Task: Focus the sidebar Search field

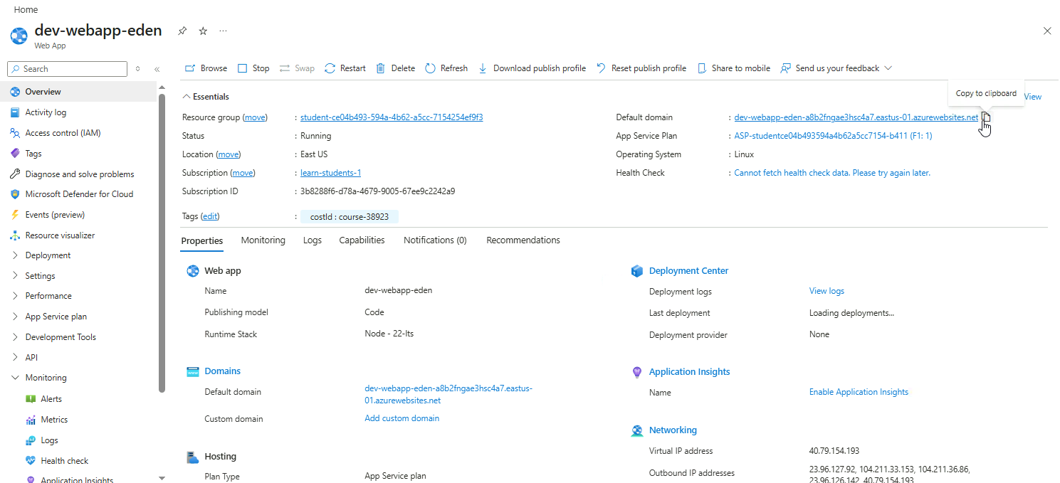Action: (x=71, y=69)
